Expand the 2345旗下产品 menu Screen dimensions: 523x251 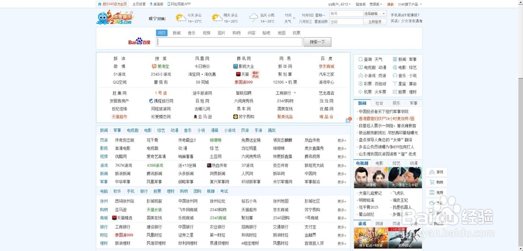point(410,4)
